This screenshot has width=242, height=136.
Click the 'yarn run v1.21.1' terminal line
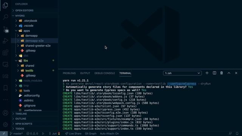(x=76, y=80)
